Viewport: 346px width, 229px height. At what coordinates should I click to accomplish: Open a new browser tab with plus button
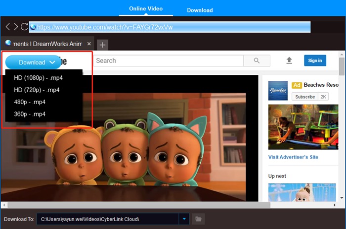point(102,45)
